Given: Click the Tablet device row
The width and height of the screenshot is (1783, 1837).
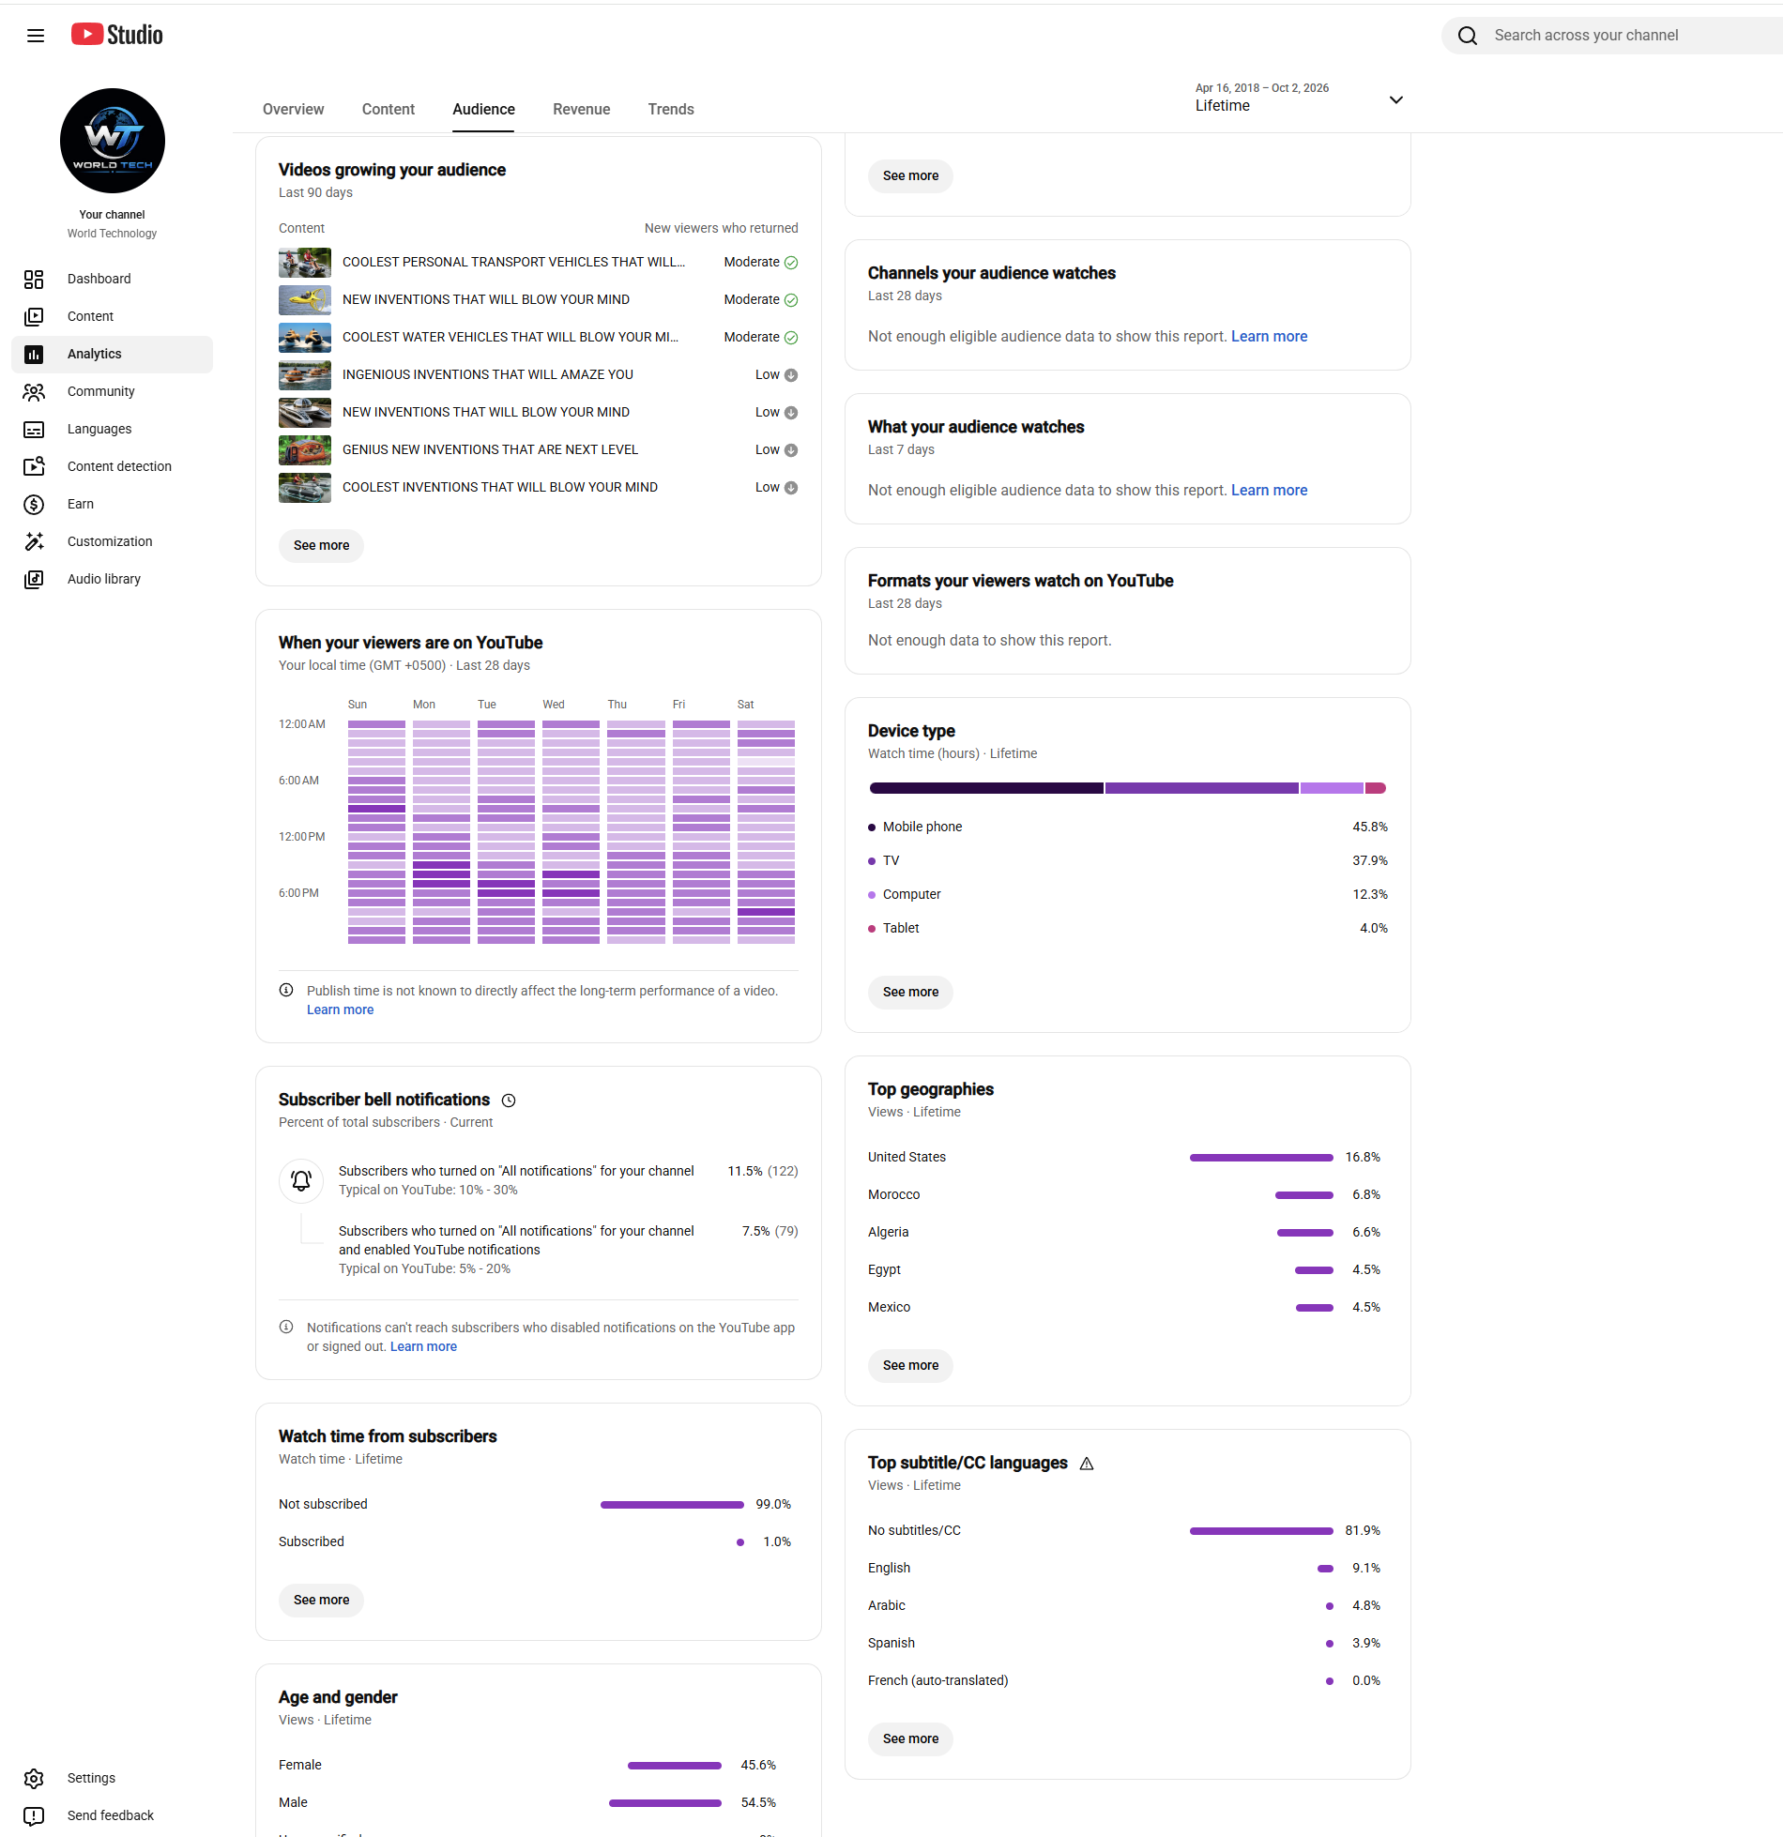Looking at the screenshot, I should point(1128,928).
